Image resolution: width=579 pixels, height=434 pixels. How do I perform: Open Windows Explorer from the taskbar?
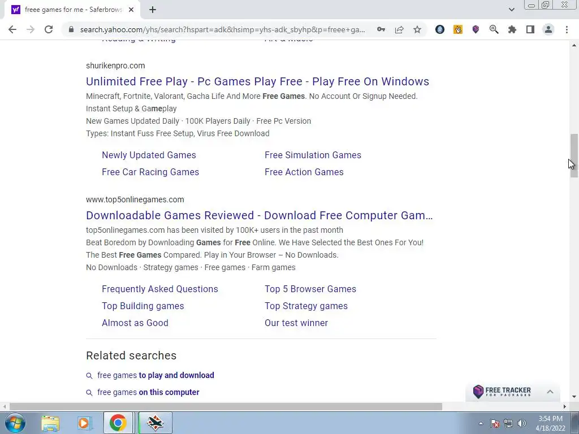click(50, 423)
